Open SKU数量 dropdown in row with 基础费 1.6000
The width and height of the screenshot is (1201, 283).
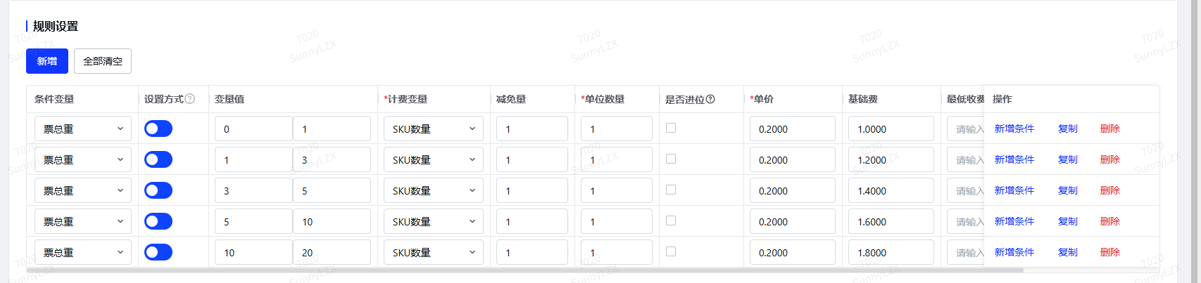(434, 221)
